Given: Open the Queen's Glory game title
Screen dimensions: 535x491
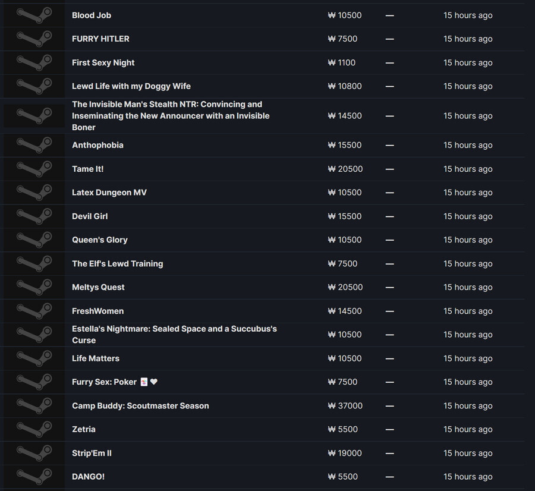Looking at the screenshot, I should pyautogui.click(x=100, y=240).
